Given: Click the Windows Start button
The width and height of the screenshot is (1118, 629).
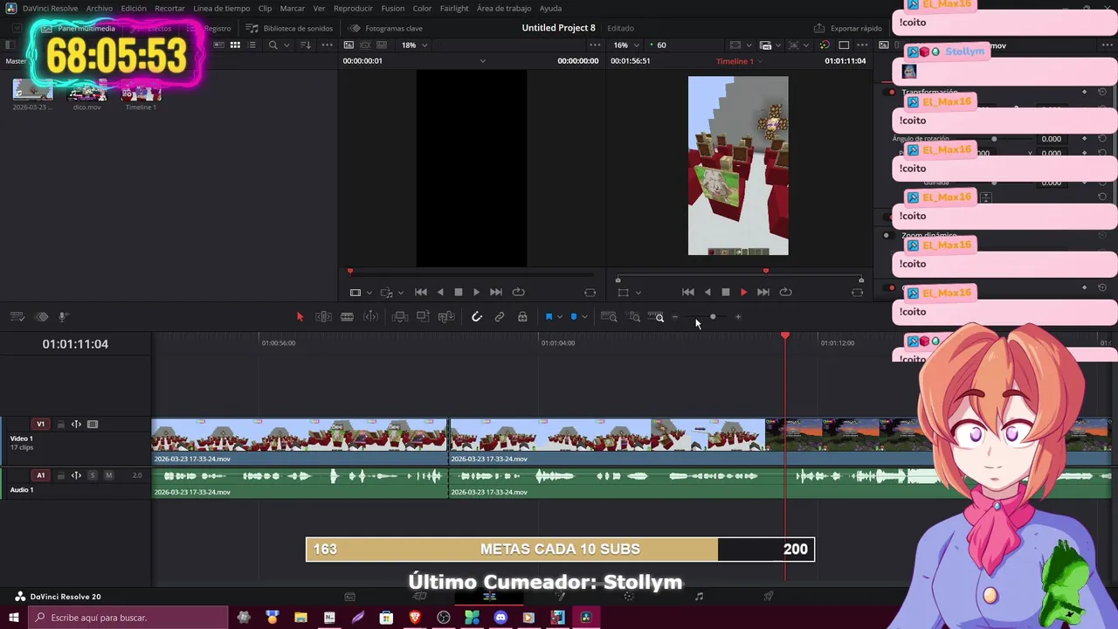Looking at the screenshot, I should [x=13, y=618].
